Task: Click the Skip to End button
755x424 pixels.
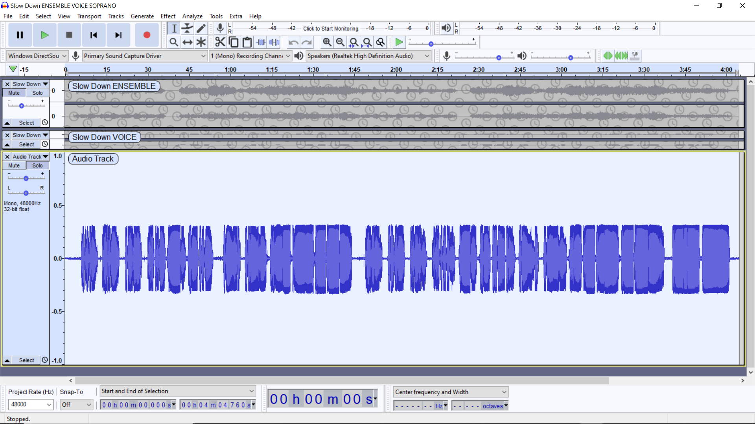Action: [x=118, y=35]
